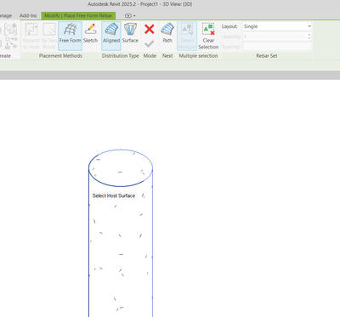Viewport: 340px width, 317px height.
Task: Cancel edit mode with the red X
Action: point(150,29)
